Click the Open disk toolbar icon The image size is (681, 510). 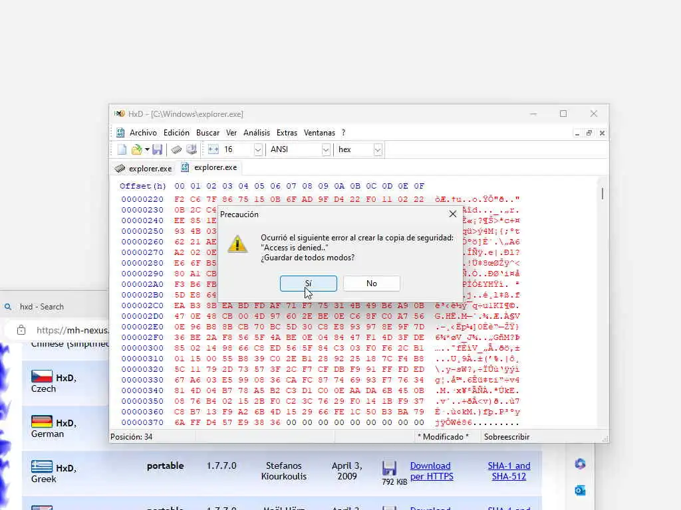192,149
